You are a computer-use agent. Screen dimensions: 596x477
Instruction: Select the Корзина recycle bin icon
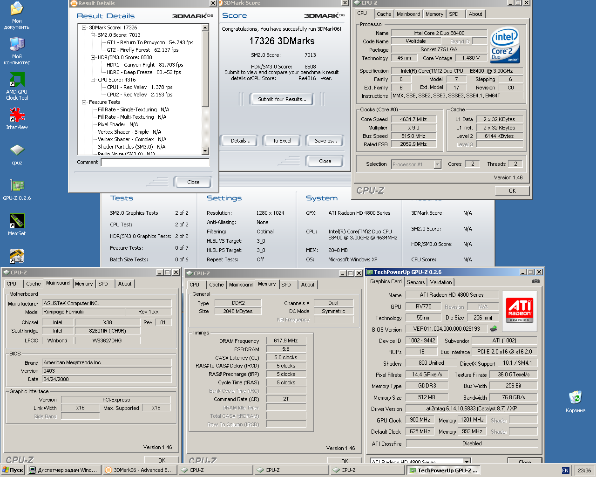(x=576, y=402)
